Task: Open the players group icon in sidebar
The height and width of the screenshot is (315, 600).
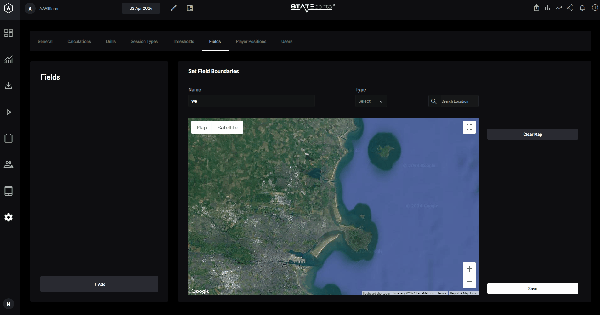Action: [x=8, y=164]
